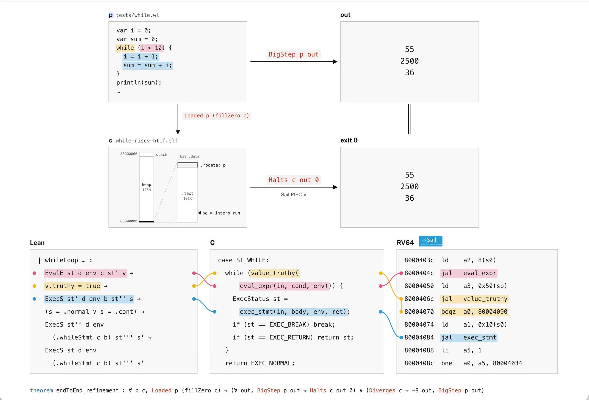
Task: Click the highlighted v.truthy = true
Action: point(72,286)
